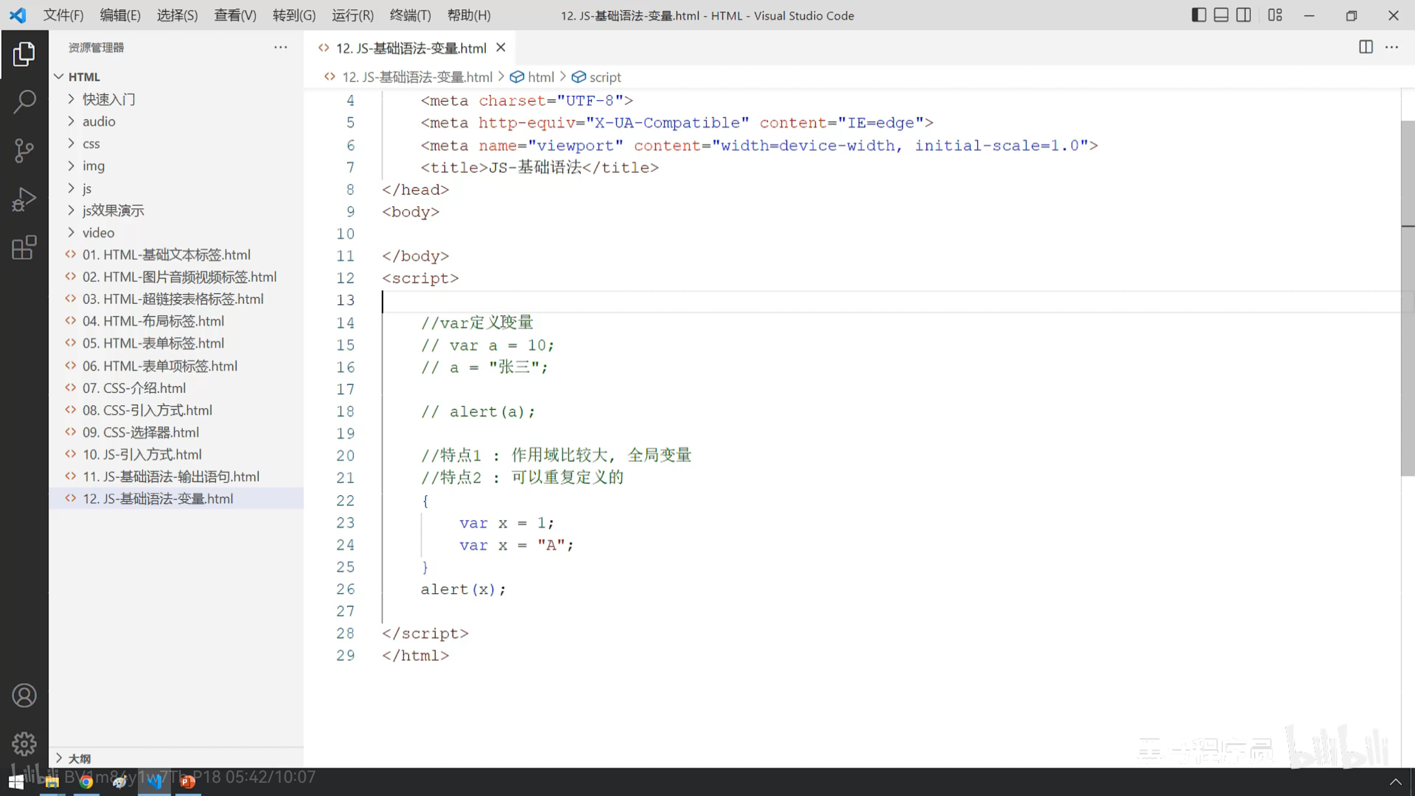Open the Customize Layout control
Viewport: 1415px width, 796px height.
[1275, 15]
